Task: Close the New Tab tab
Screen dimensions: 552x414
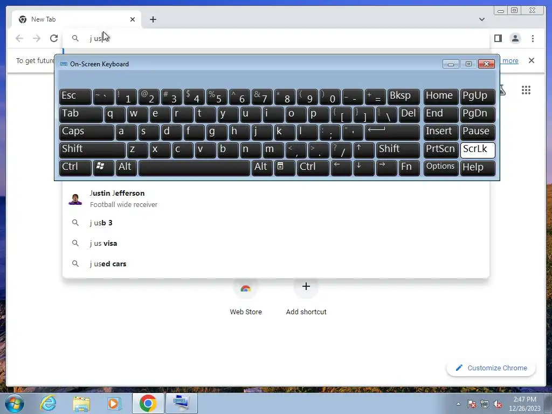Action: (133, 19)
